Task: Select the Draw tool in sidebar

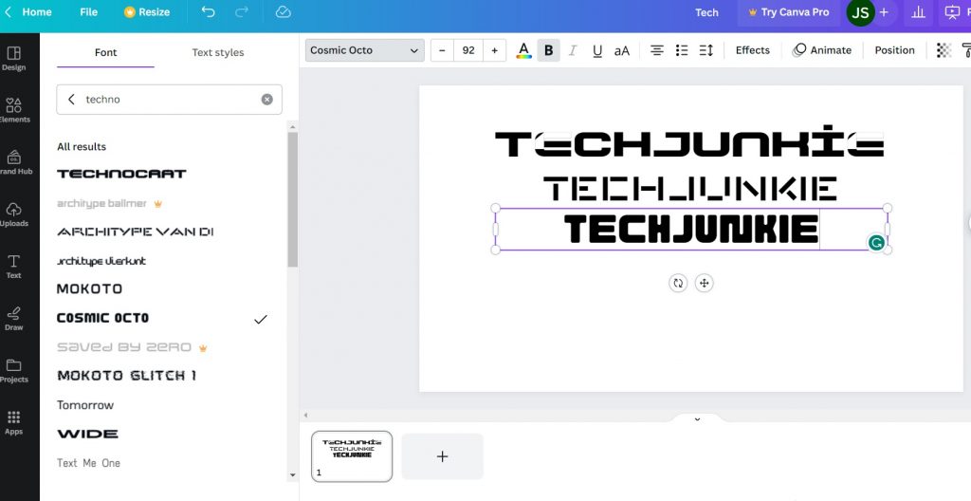Action: (x=14, y=318)
